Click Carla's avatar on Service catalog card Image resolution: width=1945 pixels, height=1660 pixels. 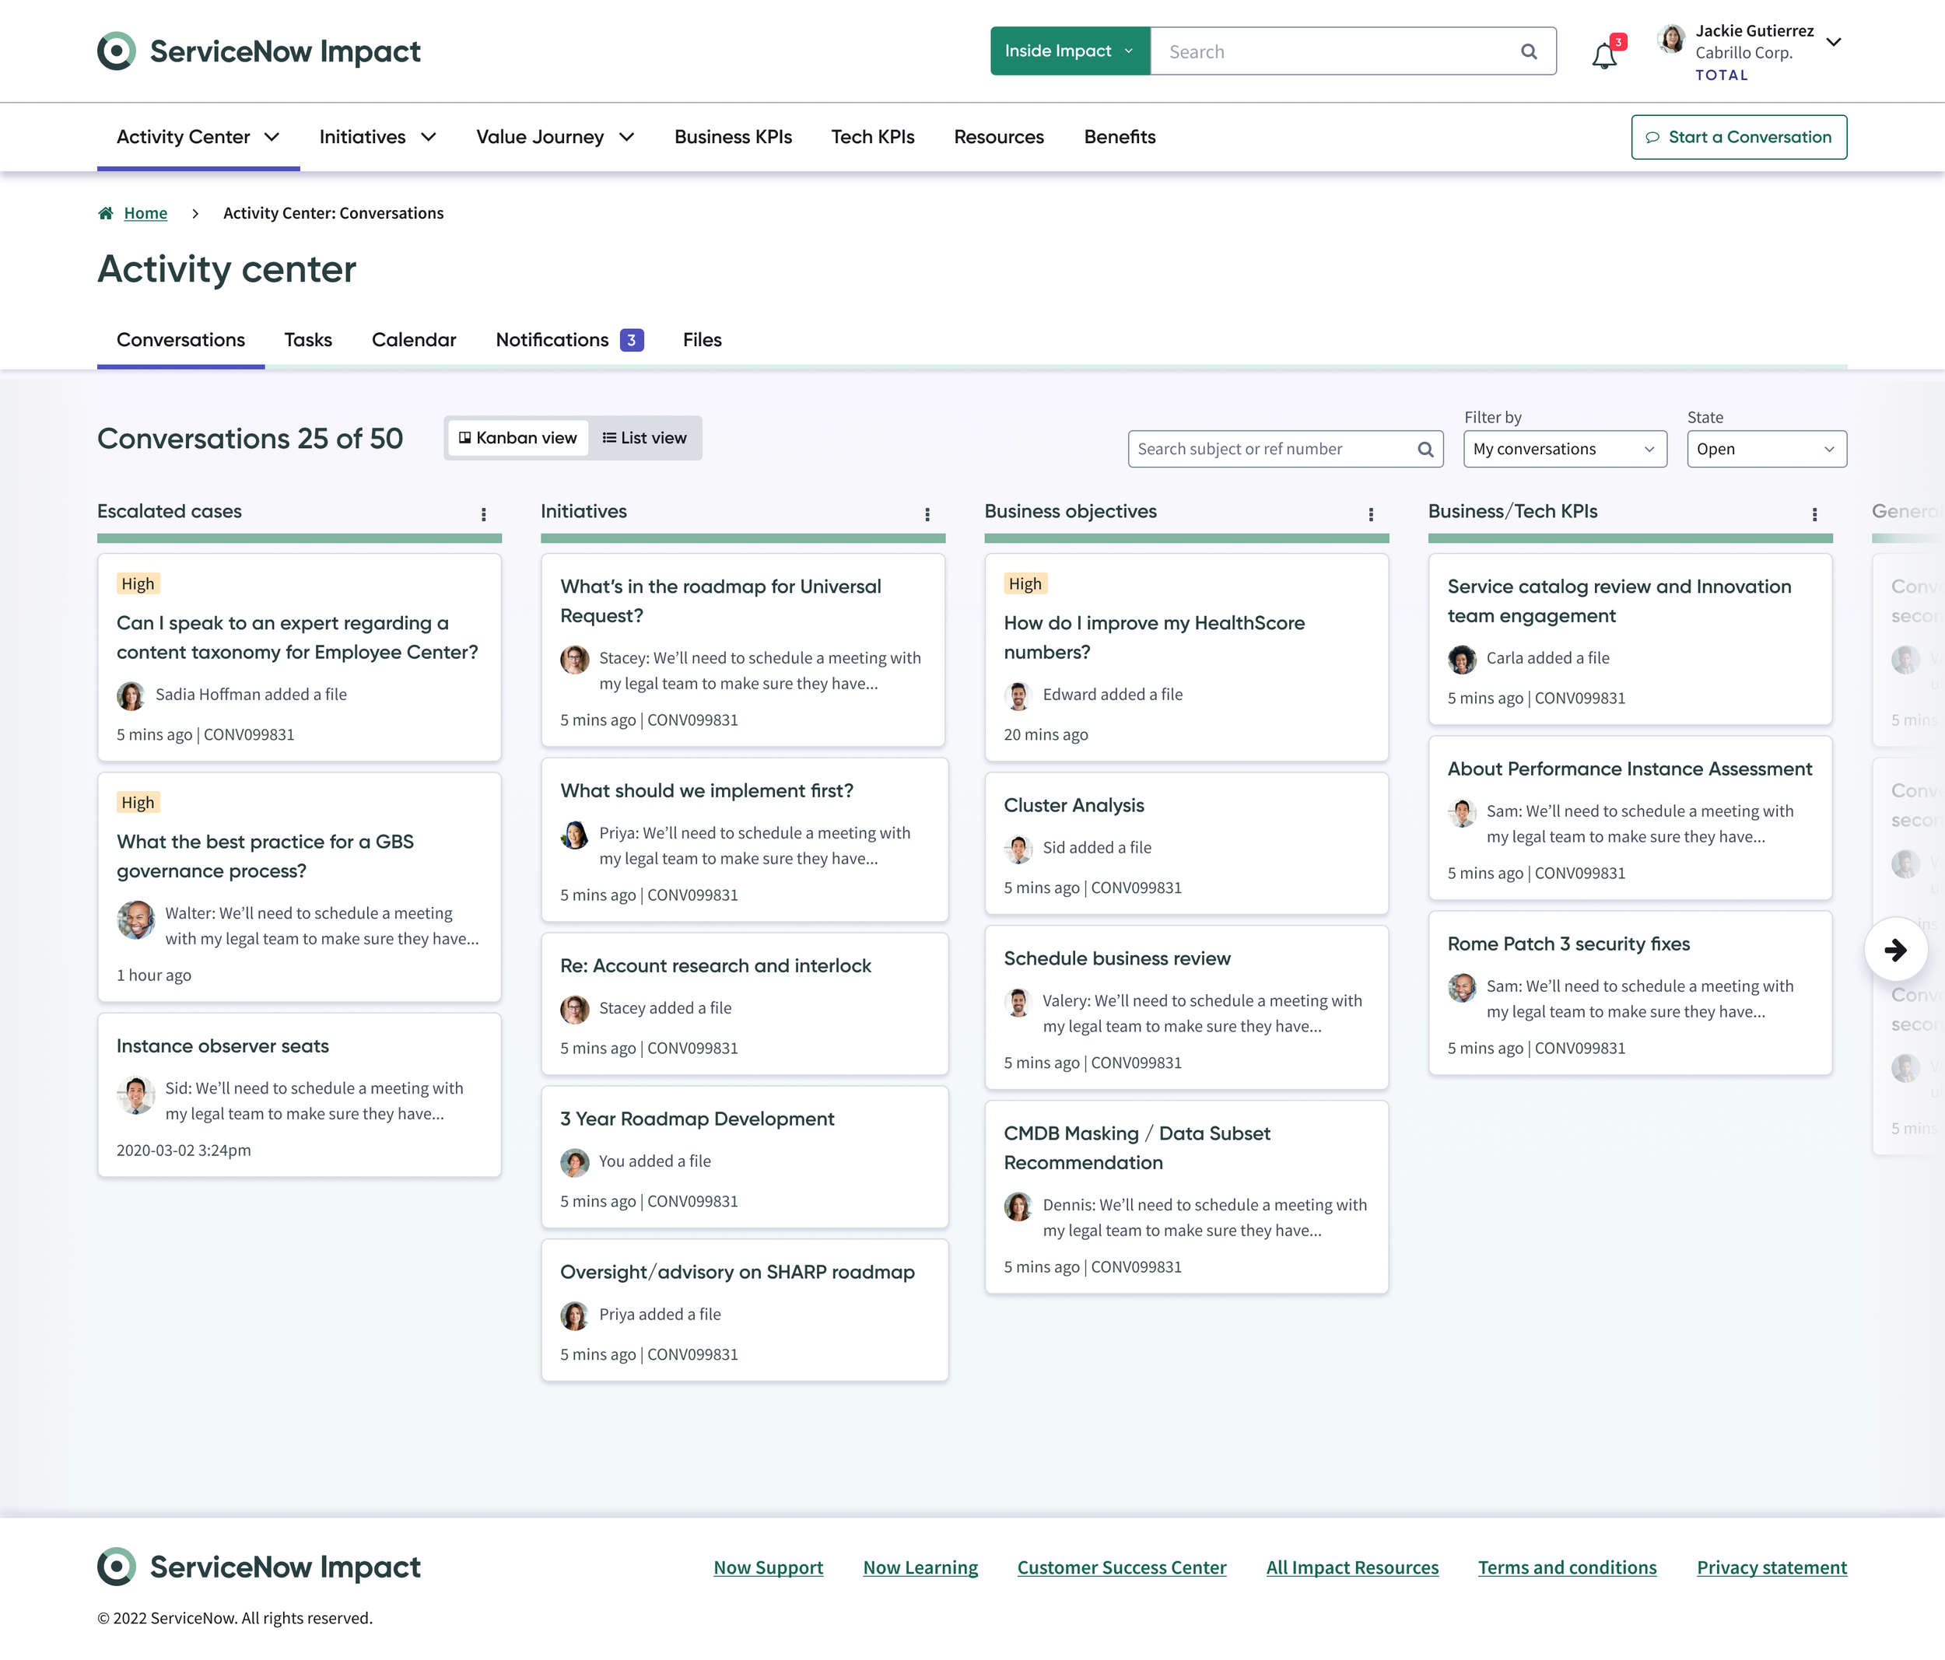click(x=1462, y=660)
